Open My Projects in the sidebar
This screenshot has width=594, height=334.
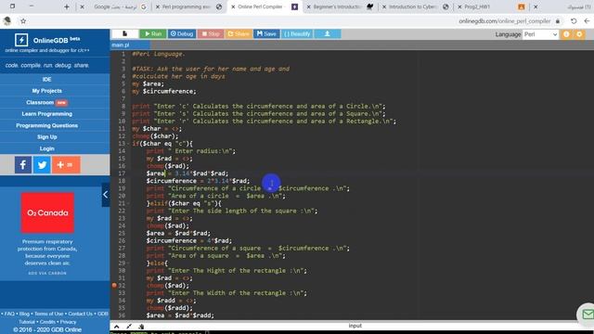tap(47, 91)
